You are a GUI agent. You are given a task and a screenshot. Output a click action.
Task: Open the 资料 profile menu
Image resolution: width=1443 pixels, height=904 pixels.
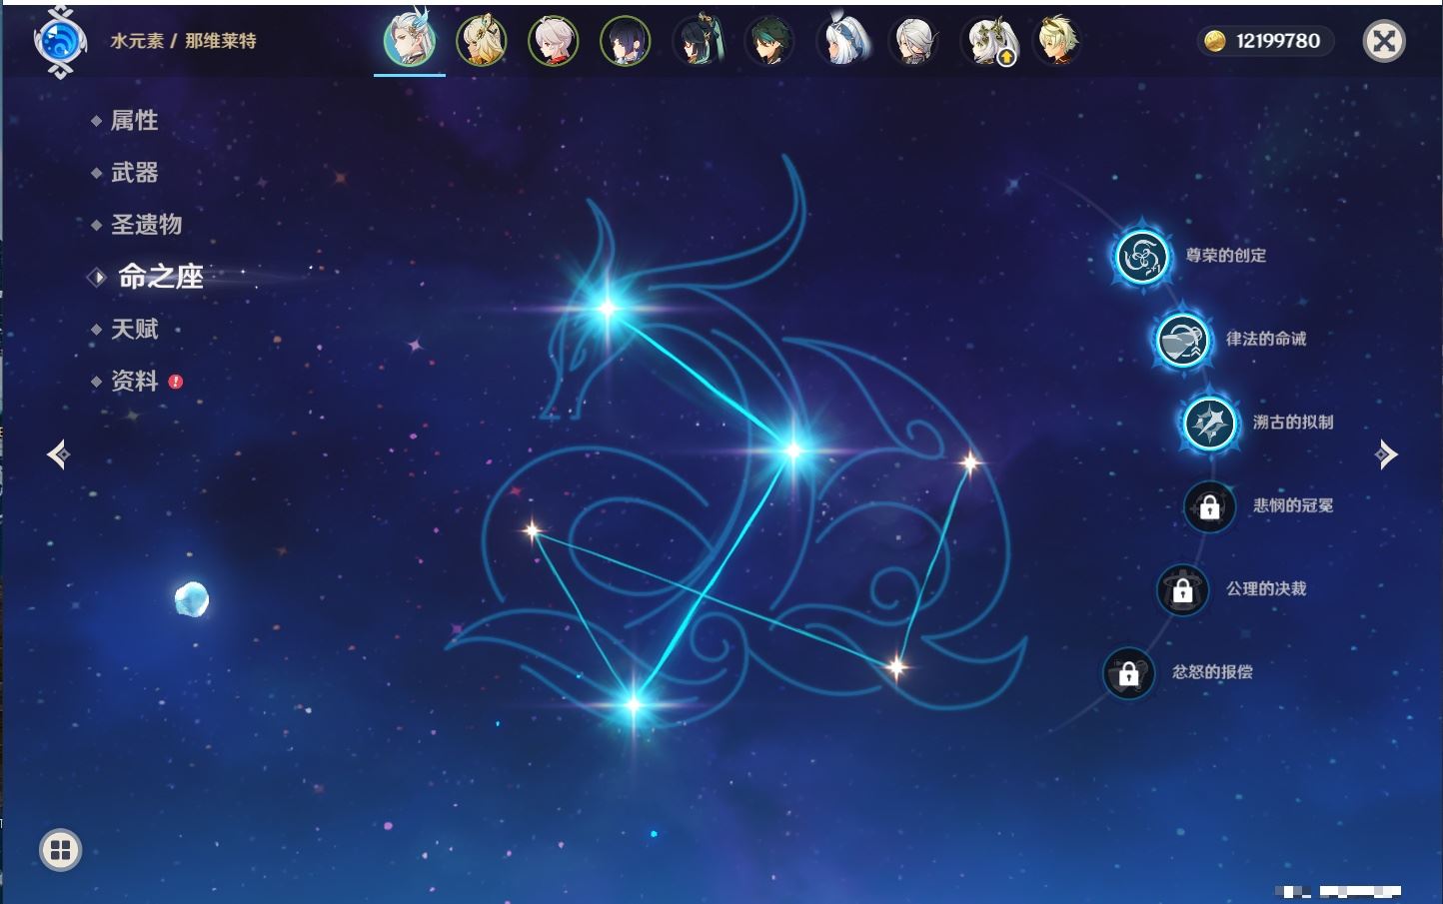[x=135, y=381]
